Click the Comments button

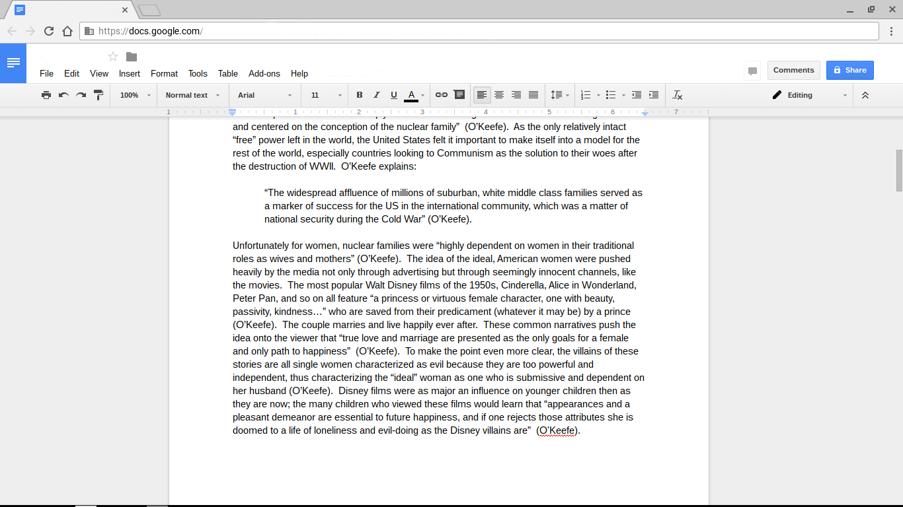(x=793, y=70)
